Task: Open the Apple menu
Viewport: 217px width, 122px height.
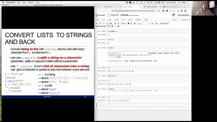Action: coord(3,2)
